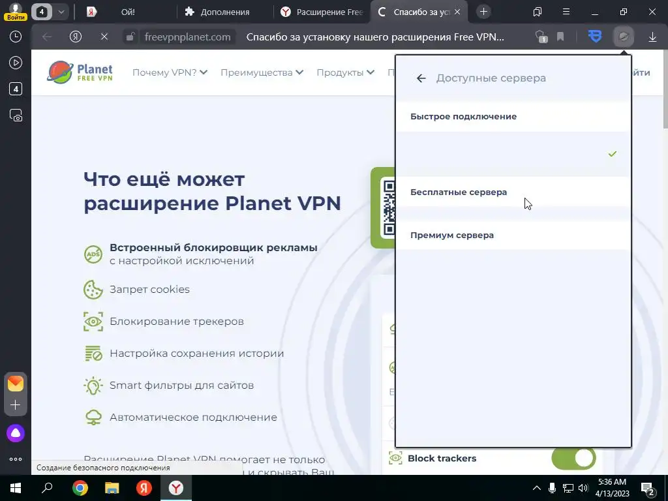Image resolution: width=668 pixels, height=501 pixels.
Task: Click Настройка сохранения истории text
Action: [x=196, y=353]
